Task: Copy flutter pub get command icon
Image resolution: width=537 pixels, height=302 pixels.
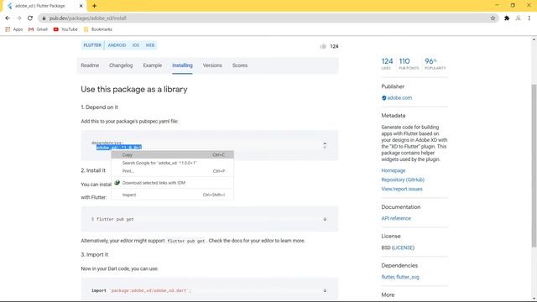Action: [325, 219]
